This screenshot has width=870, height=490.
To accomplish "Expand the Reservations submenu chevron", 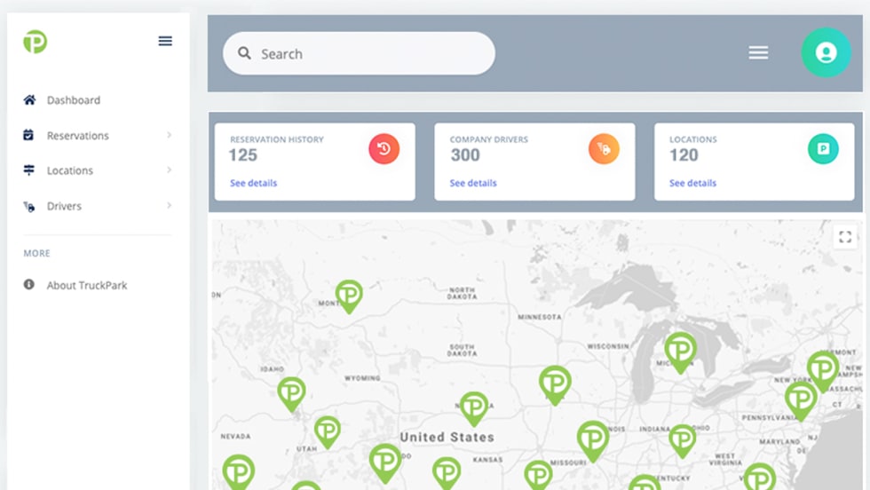I will (169, 135).
